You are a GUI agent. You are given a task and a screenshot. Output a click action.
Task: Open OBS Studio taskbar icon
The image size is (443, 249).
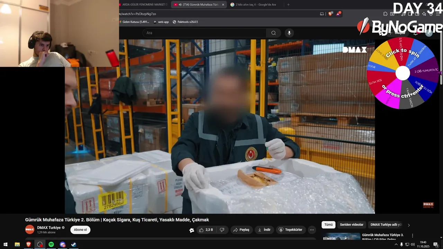click(x=40, y=245)
